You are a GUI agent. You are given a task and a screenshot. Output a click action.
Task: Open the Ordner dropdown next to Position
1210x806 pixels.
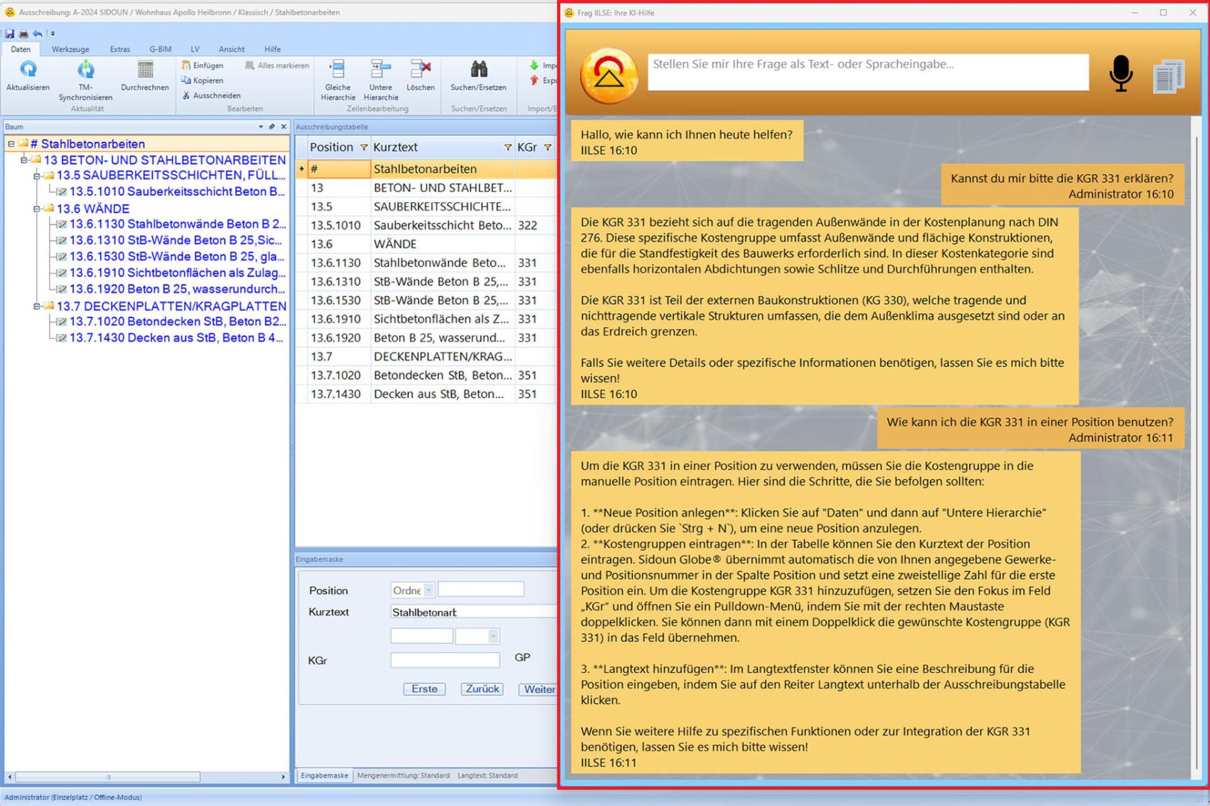coord(429,590)
